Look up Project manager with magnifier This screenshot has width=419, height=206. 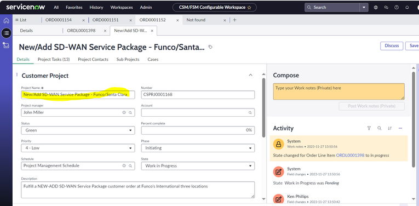pos(130,113)
